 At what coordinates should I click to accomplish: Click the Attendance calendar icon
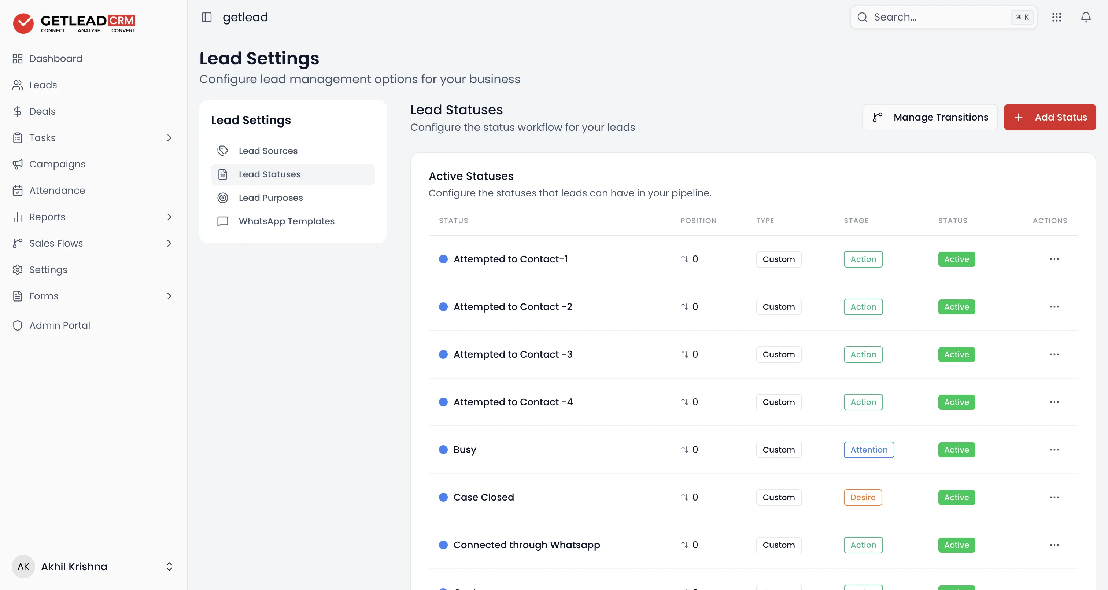pyautogui.click(x=18, y=191)
